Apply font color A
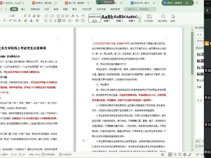The image size is (211, 158). [x=31, y=20]
